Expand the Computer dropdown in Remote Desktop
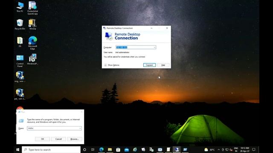Viewport: 273px width, 153px height. (154, 47)
